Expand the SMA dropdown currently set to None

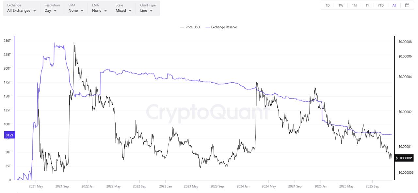click(74, 10)
